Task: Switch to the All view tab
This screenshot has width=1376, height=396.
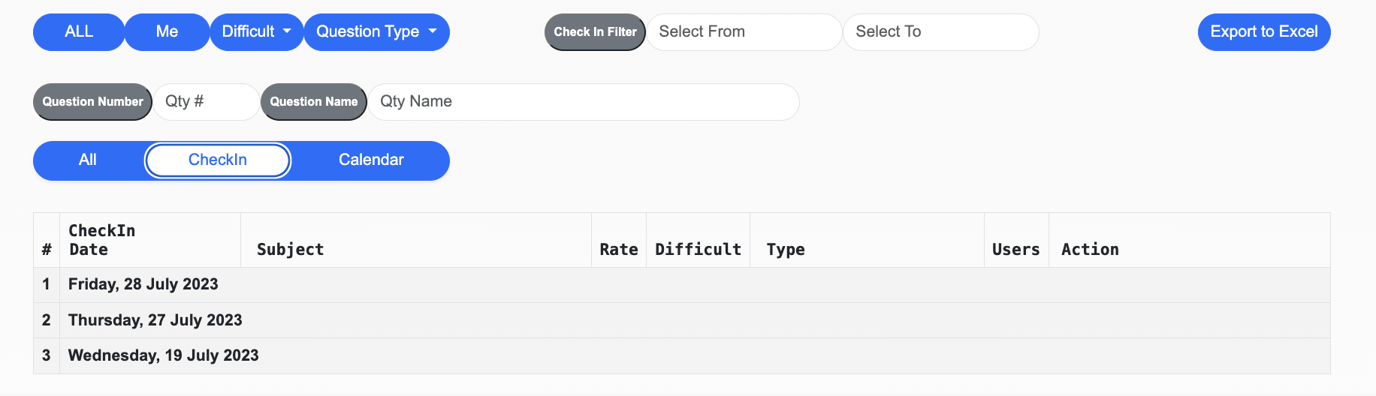Action: [x=88, y=160]
